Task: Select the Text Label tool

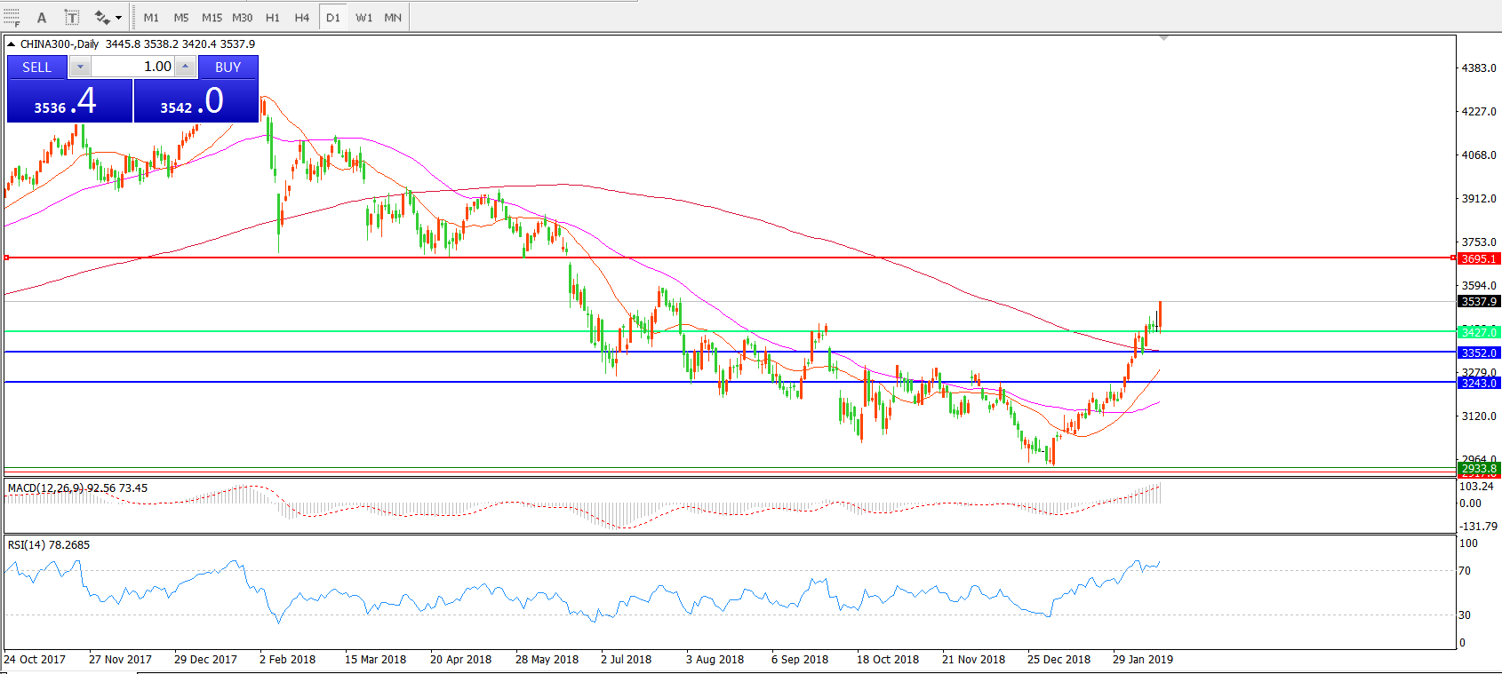Action: pos(72,18)
